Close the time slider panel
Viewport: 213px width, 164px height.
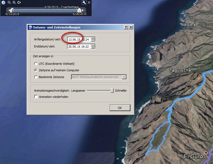89,2
